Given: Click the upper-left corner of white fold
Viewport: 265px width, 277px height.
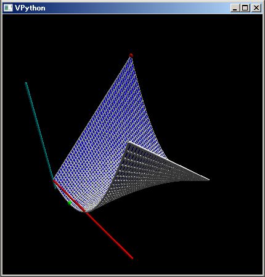Looking at the screenshot, I should pos(129,143).
